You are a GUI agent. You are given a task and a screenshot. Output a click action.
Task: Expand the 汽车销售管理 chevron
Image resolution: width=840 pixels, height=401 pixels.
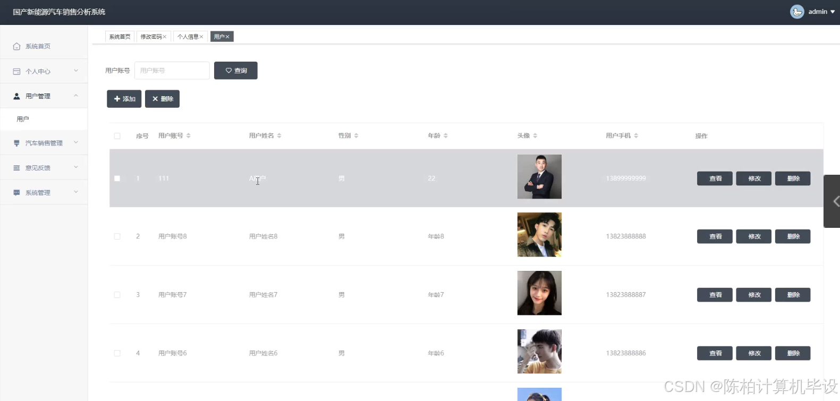click(x=76, y=142)
